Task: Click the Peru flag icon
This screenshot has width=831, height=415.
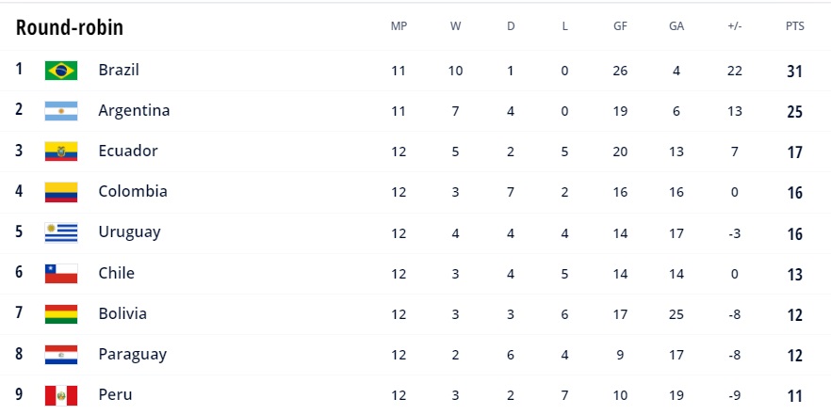Action: tap(60, 395)
